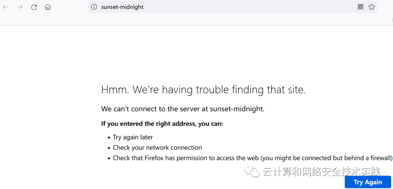Click the Back arrow button
The height and width of the screenshot is (189, 393).
[x=6, y=7]
